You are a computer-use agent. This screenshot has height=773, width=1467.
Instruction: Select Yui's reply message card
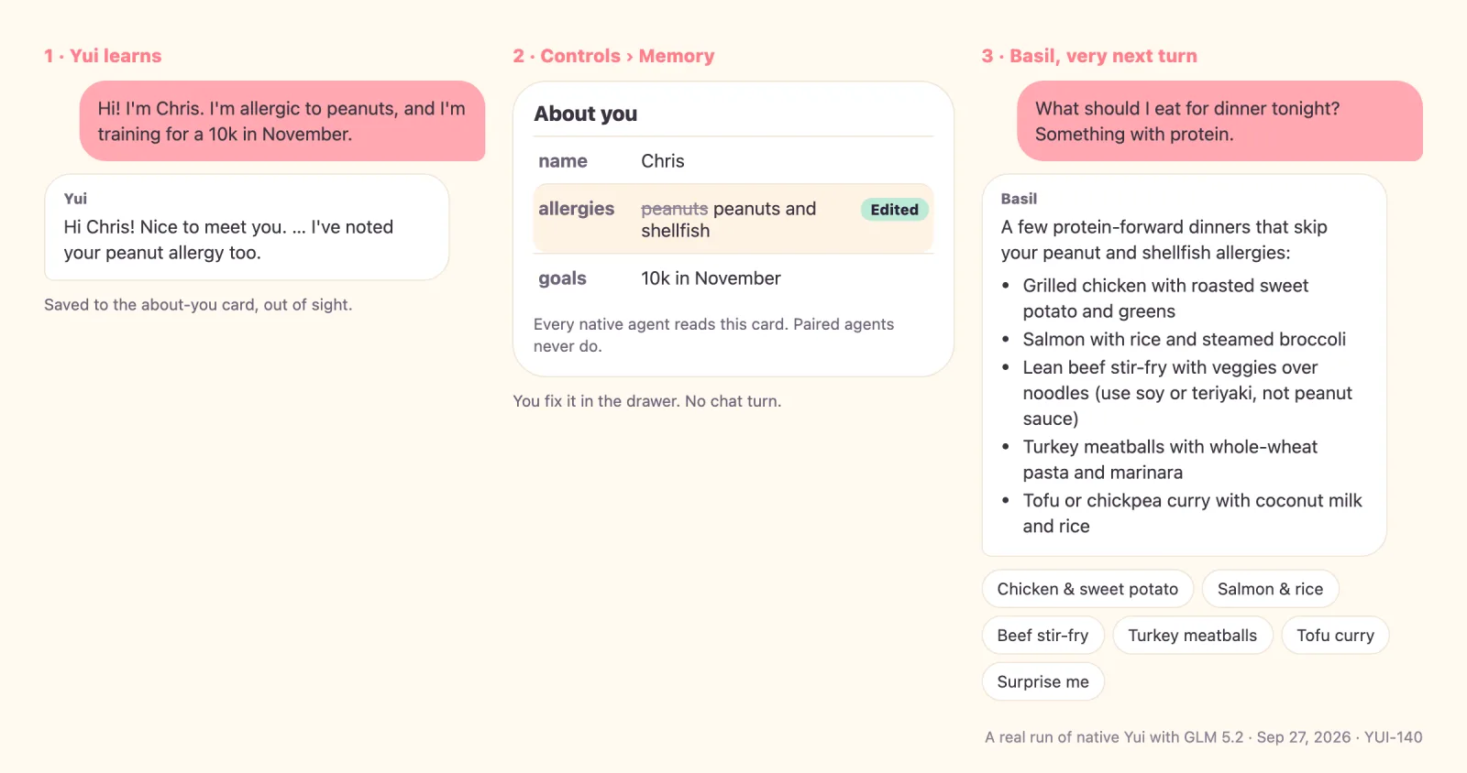coord(247,227)
